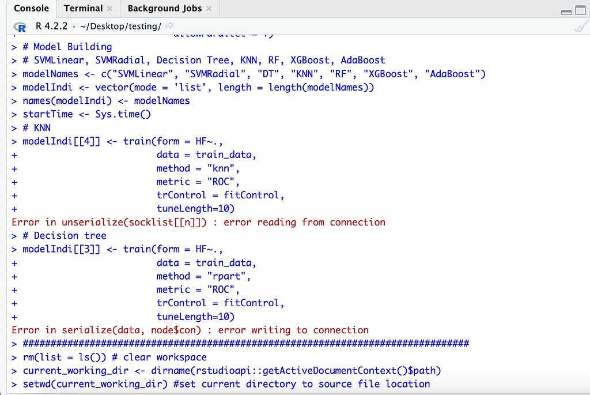This screenshot has height=395, width=590.
Task: Click the R logo icon
Action: point(20,26)
